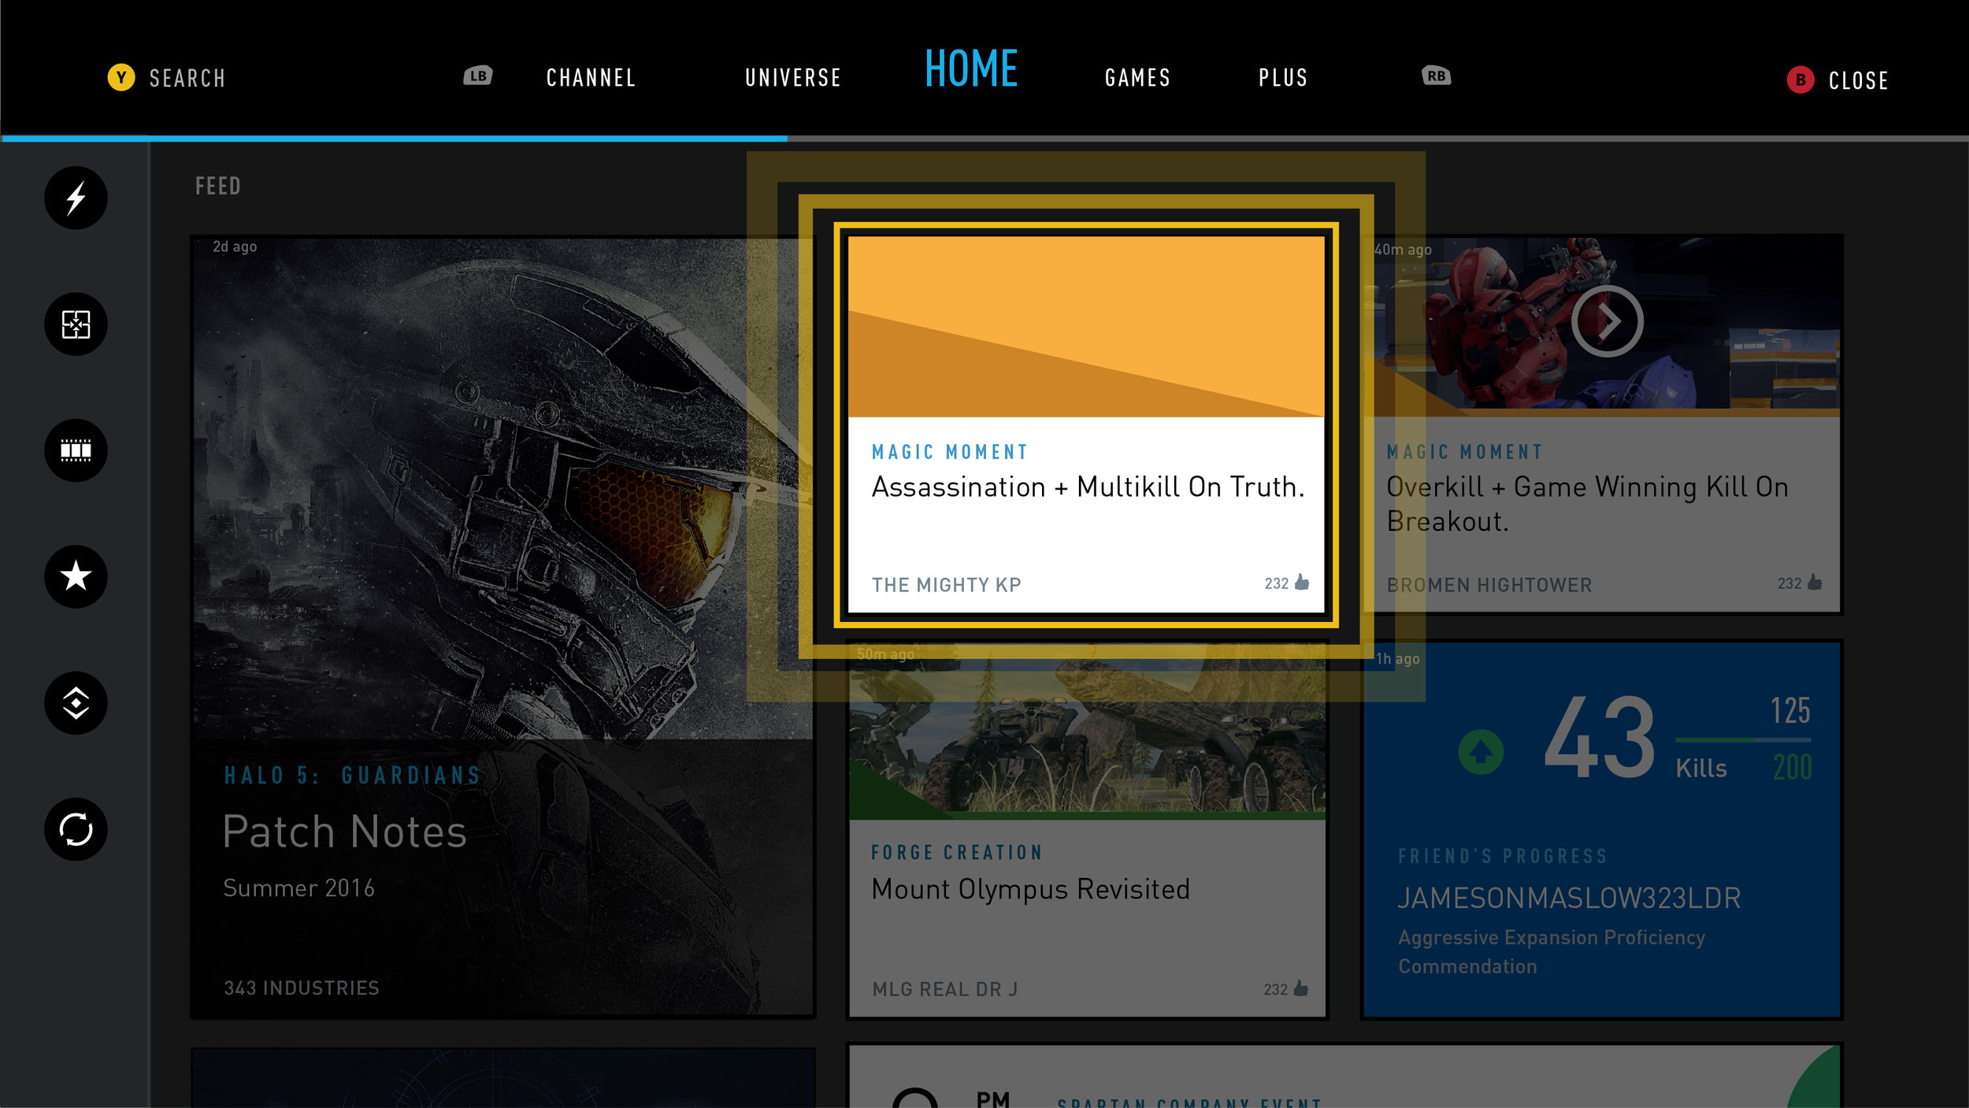Click the blue page progress bar under the header
The width and height of the screenshot is (1969, 1108).
pyautogui.click(x=394, y=139)
